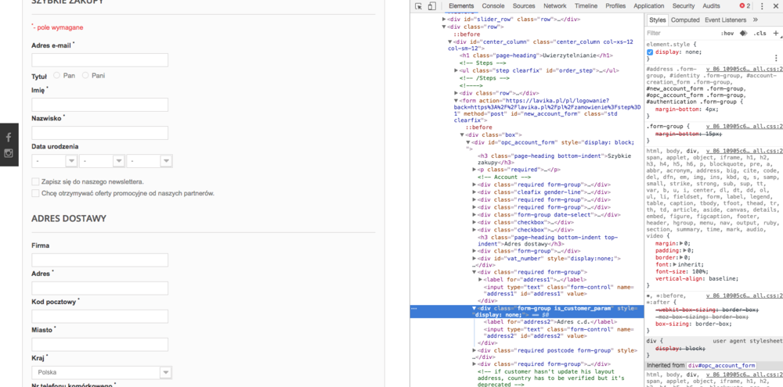Close the DevTools panel
Image resolution: width=783 pixels, height=387 pixels.
click(x=775, y=6)
